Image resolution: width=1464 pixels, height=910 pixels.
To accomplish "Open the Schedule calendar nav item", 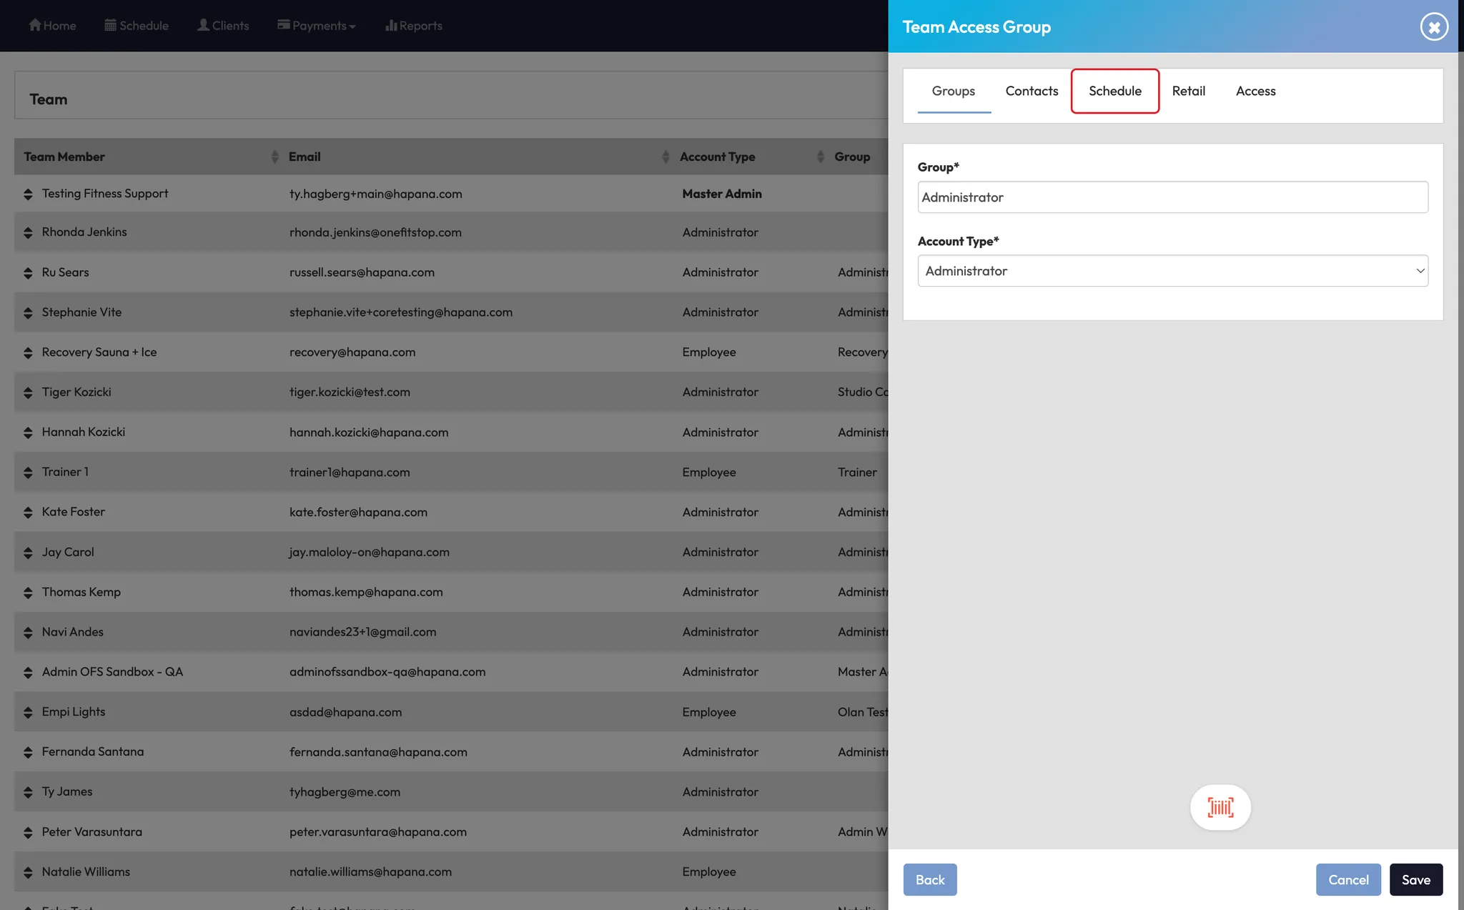I will point(137,26).
